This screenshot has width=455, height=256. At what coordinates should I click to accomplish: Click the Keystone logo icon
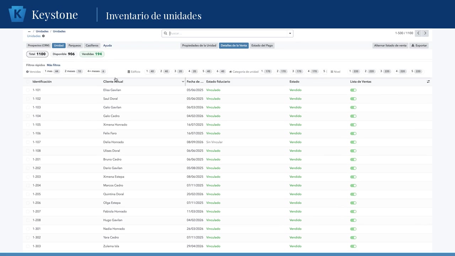17,14
